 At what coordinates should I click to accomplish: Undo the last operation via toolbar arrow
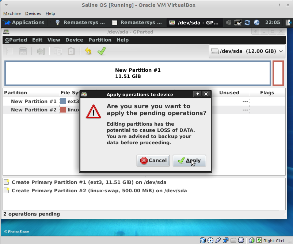click(88, 51)
